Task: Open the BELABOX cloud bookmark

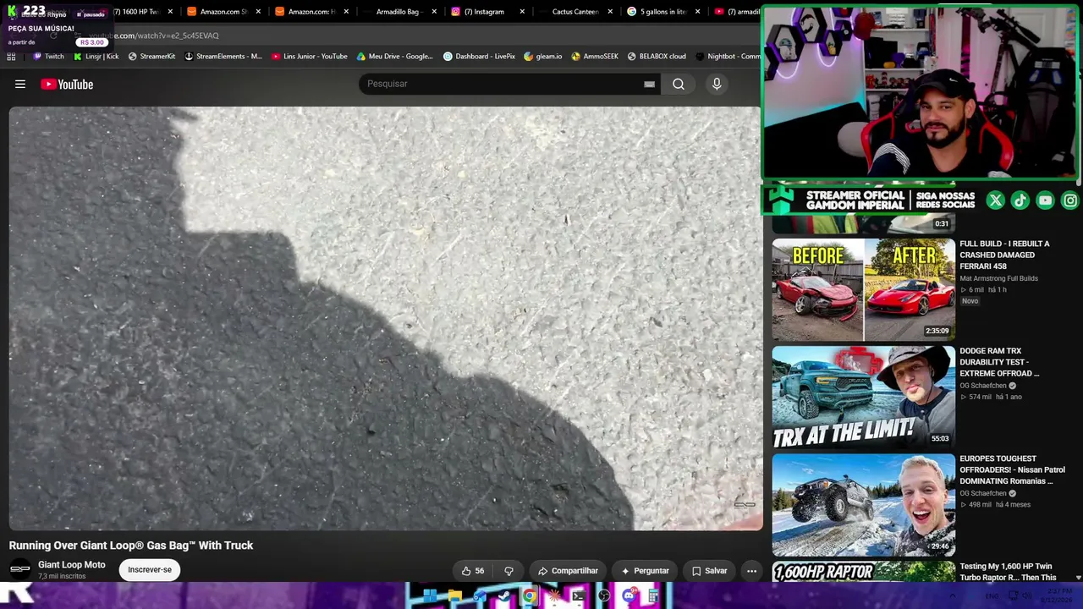Action: [657, 57]
